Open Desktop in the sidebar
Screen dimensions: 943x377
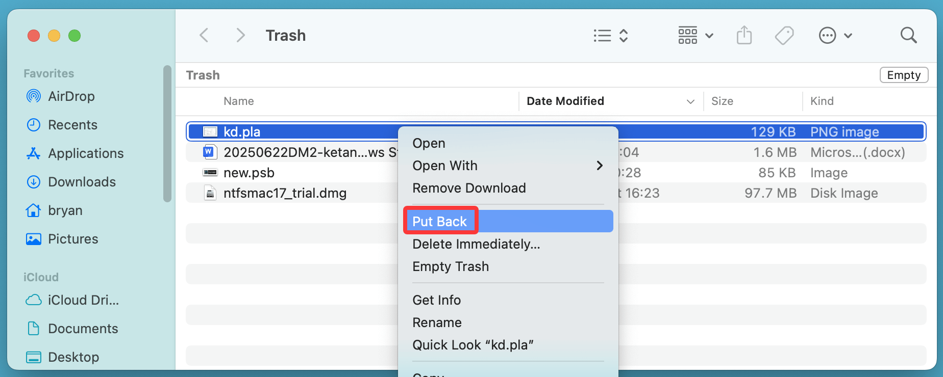tap(73, 357)
